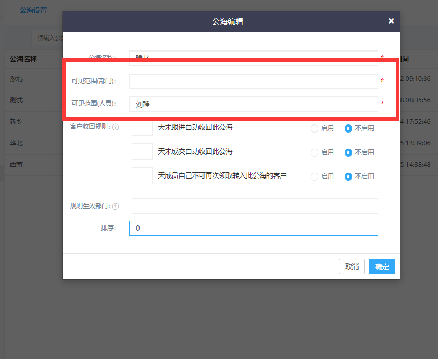This screenshot has width=438, height=359.
Task: Select 不启用 for 天未成交自动收回此公海
Action: (x=348, y=152)
